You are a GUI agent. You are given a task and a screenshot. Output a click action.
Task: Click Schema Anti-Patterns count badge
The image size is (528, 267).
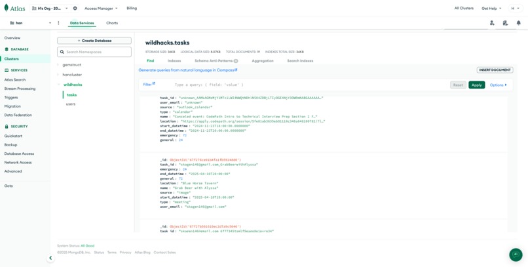pos(236,61)
